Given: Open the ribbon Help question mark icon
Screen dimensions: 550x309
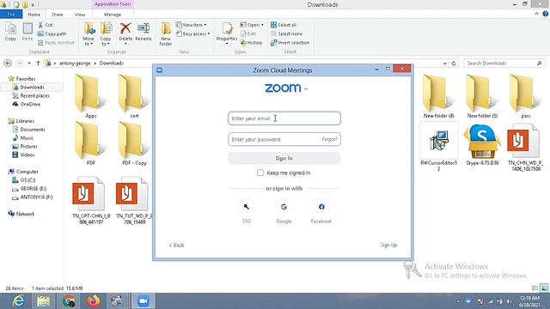Looking at the screenshot, I should pos(546,14).
